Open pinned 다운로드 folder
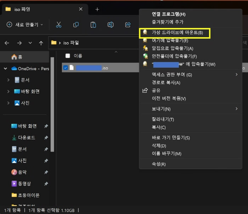The width and height of the screenshot is (248, 214). (24, 137)
